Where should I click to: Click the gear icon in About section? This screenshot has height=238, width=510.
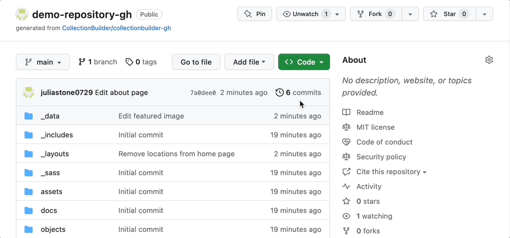click(489, 60)
